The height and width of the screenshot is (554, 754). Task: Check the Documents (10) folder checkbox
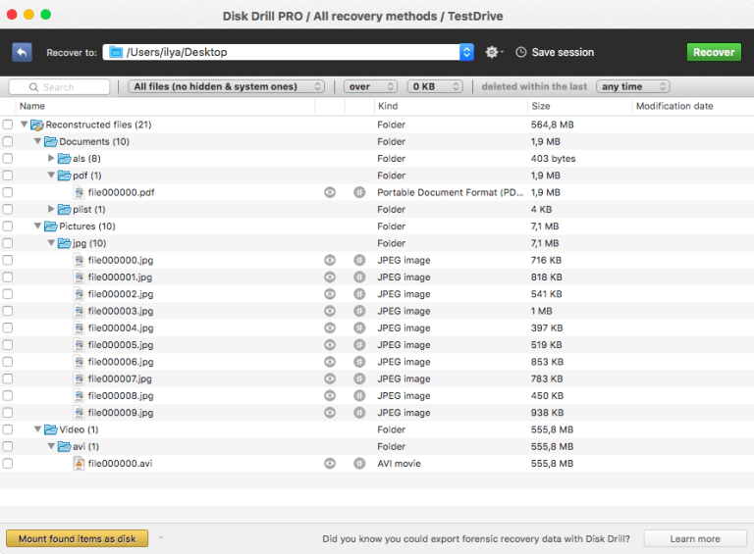[x=8, y=141]
